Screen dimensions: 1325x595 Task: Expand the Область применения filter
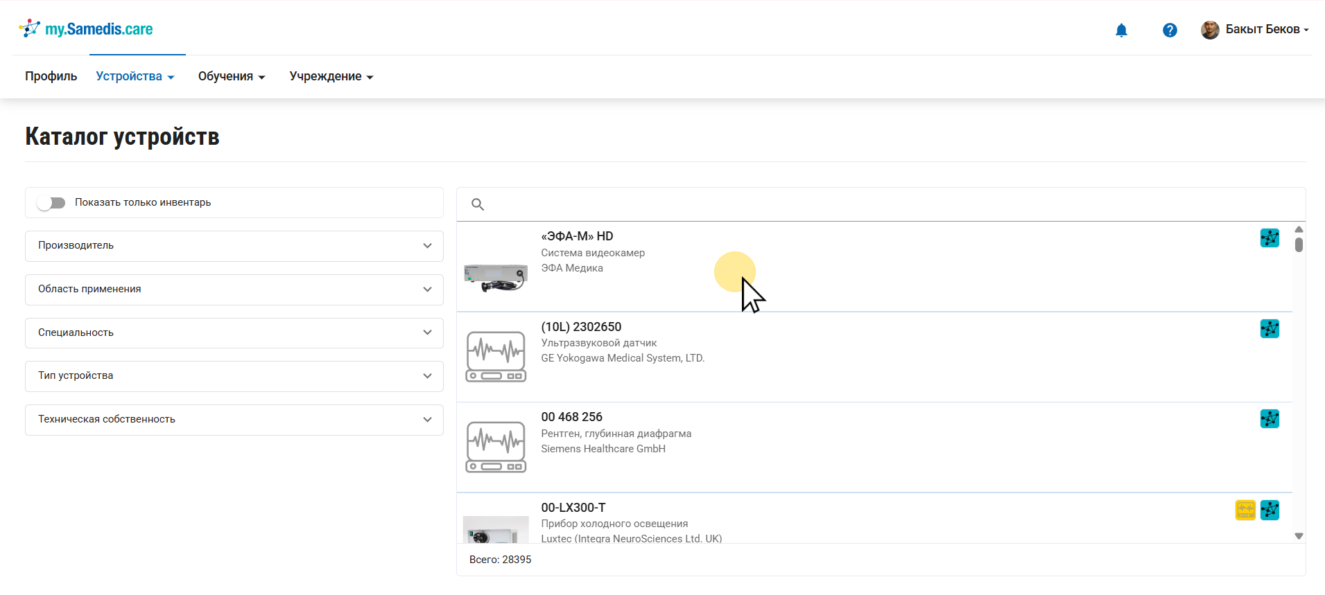234,290
